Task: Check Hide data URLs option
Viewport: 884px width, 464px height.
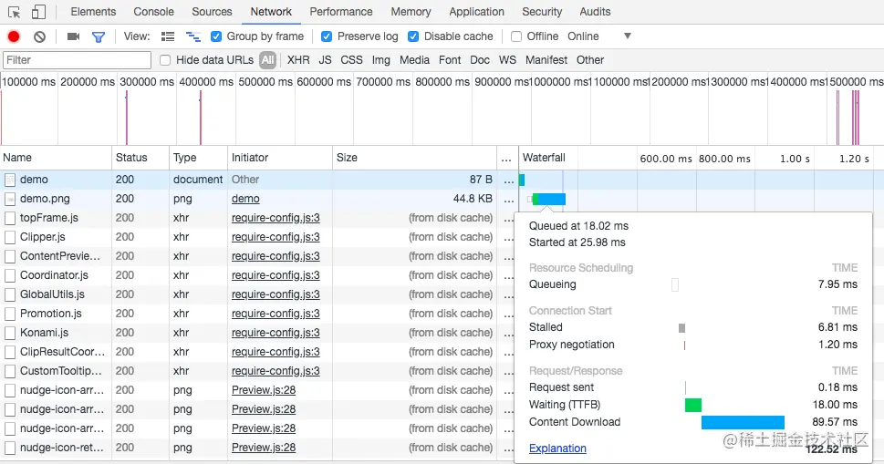Action: tap(165, 60)
